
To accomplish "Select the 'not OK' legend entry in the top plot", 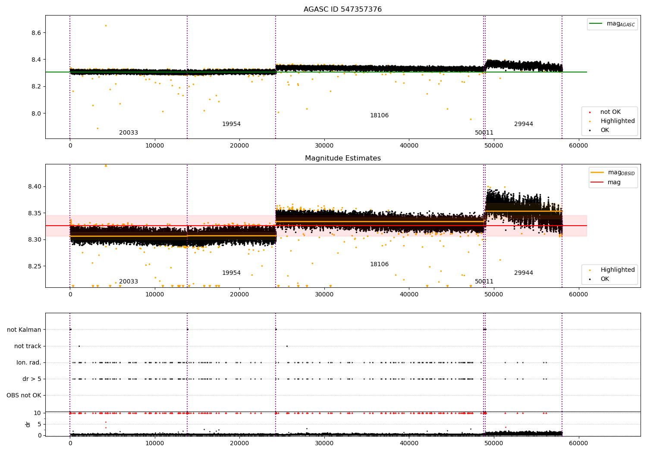I will (x=610, y=112).
